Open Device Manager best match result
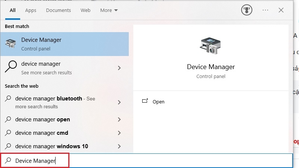 click(x=65, y=44)
